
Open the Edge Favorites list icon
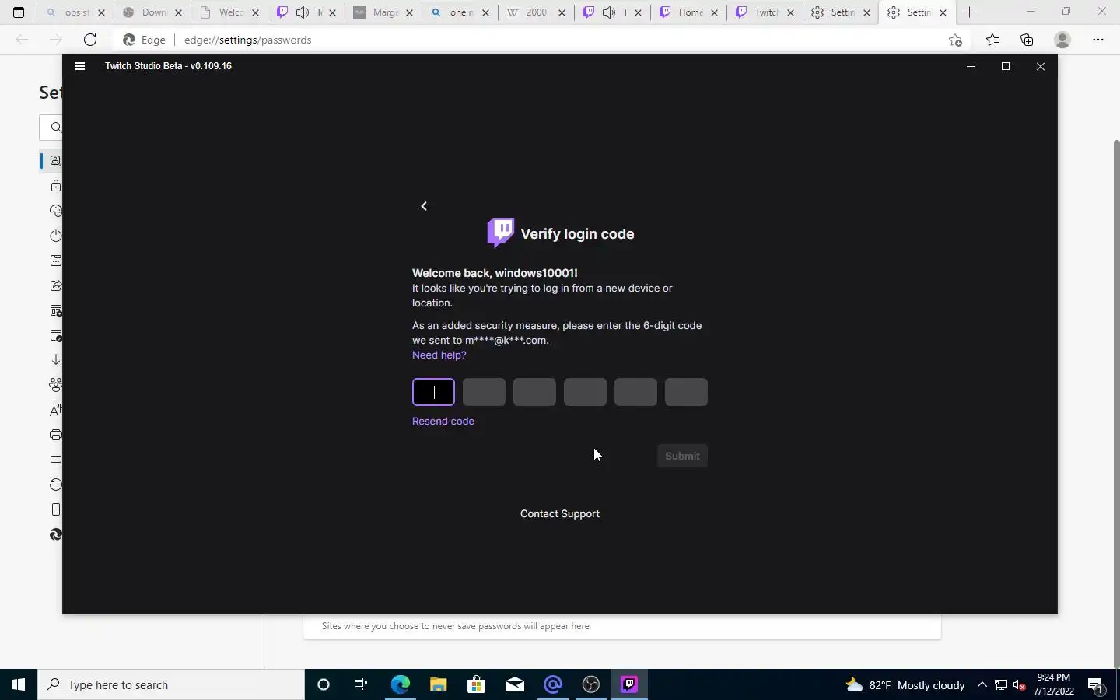(x=992, y=40)
